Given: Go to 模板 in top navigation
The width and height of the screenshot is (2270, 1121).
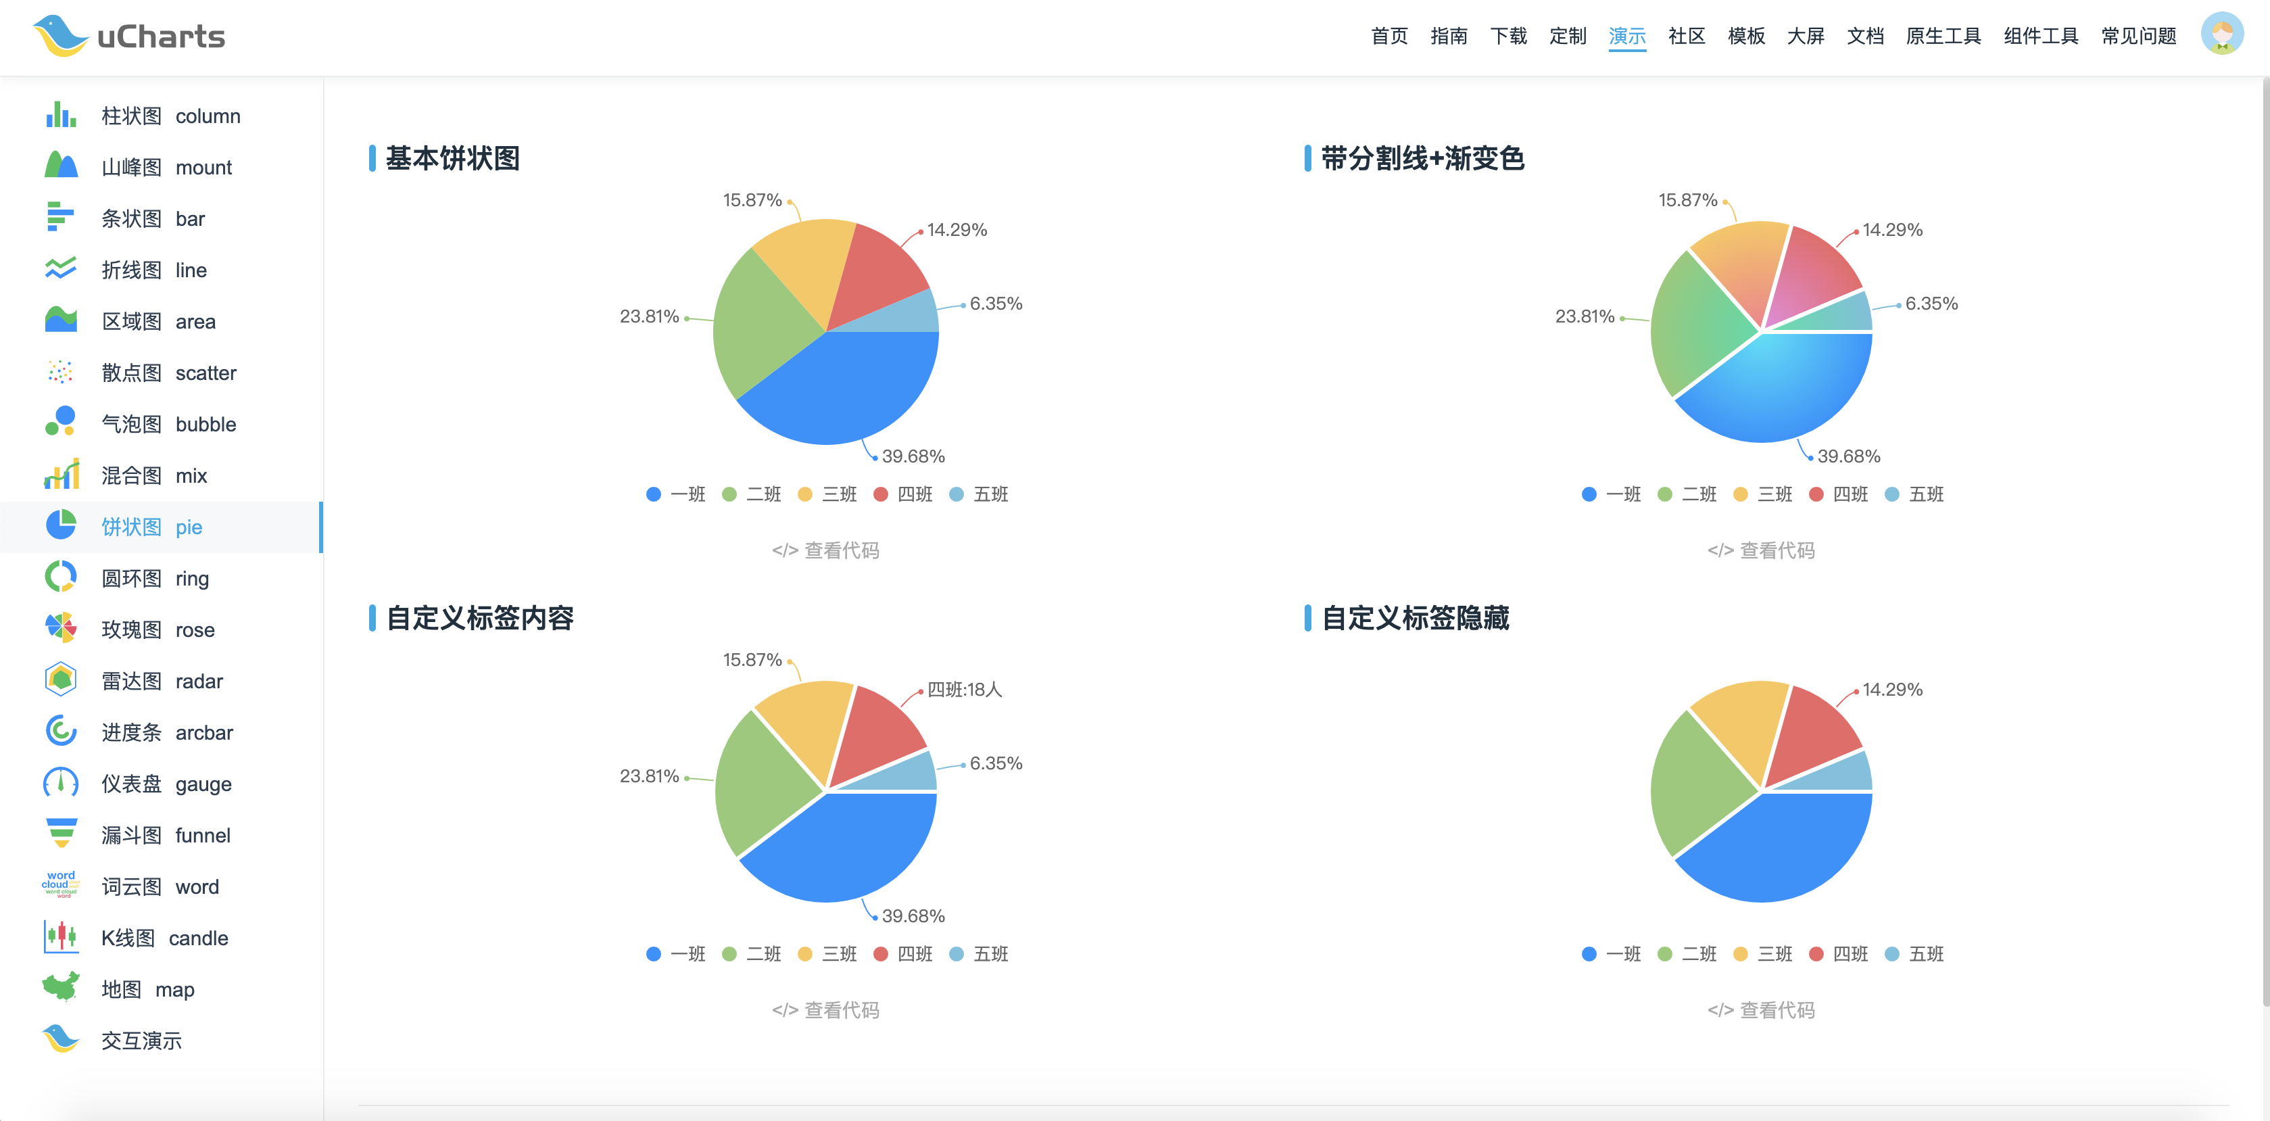Looking at the screenshot, I should 1745,36.
